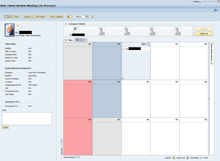The height and width of the screenshot is (161, 220).
Task: Select the talent's profile photo thumbnail
Action: coord(9,30)
